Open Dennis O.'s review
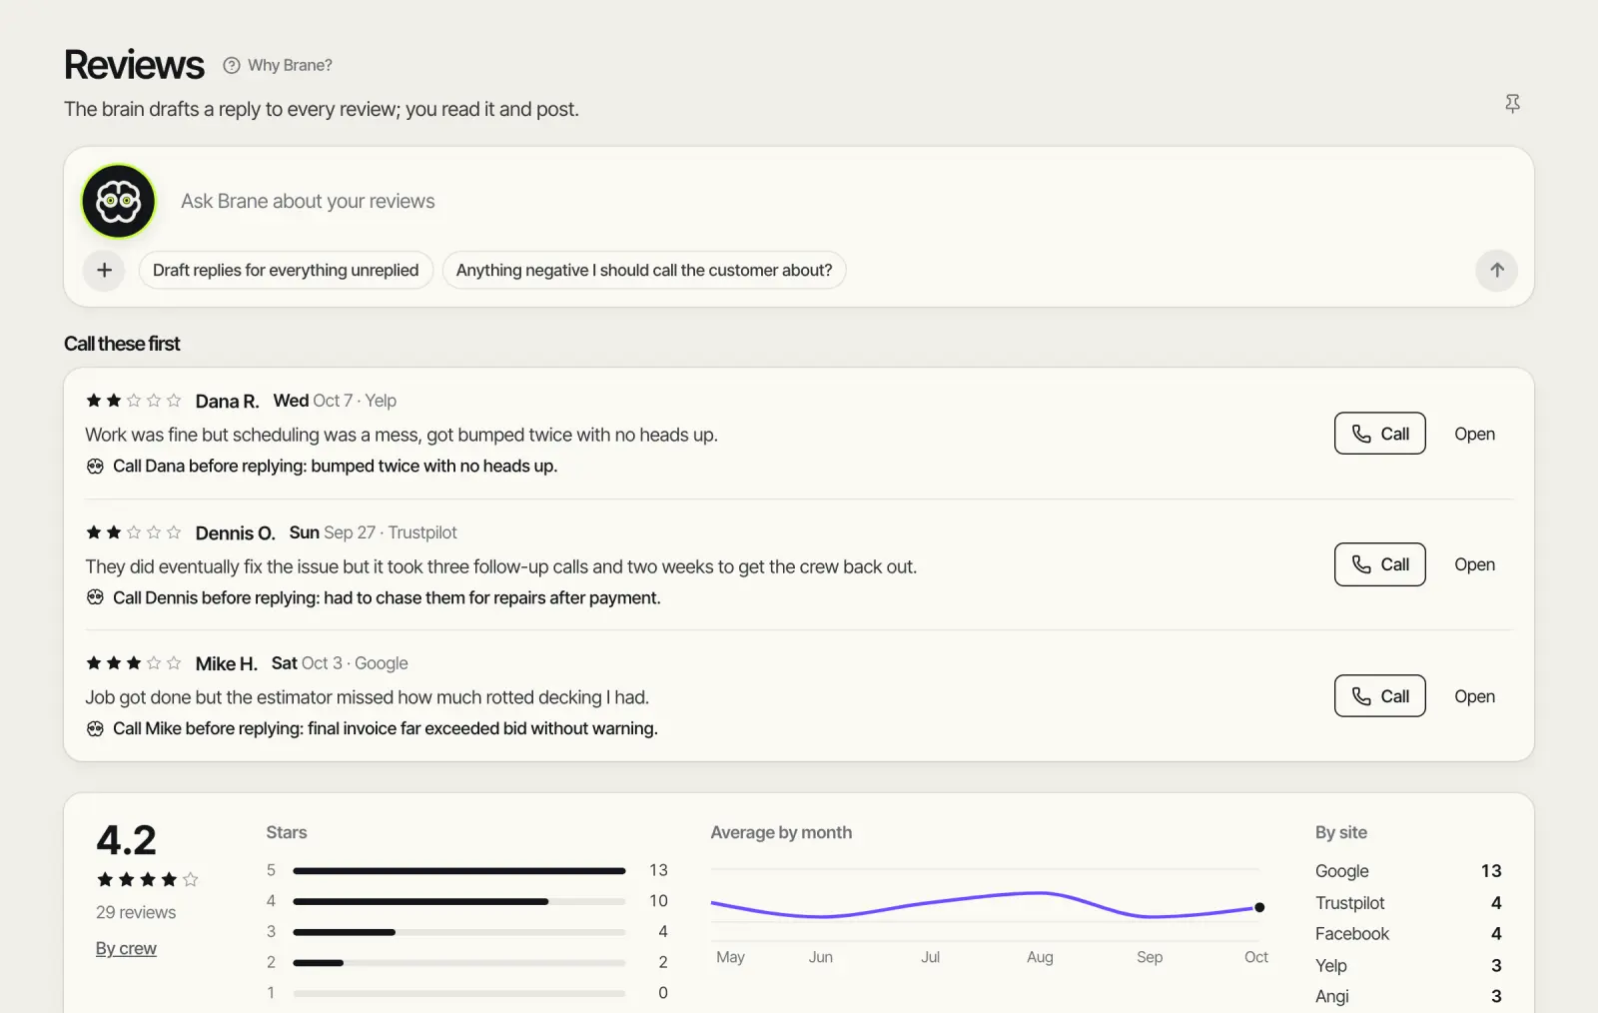Screen dimensions: 1598x1013 [1474, 564]
